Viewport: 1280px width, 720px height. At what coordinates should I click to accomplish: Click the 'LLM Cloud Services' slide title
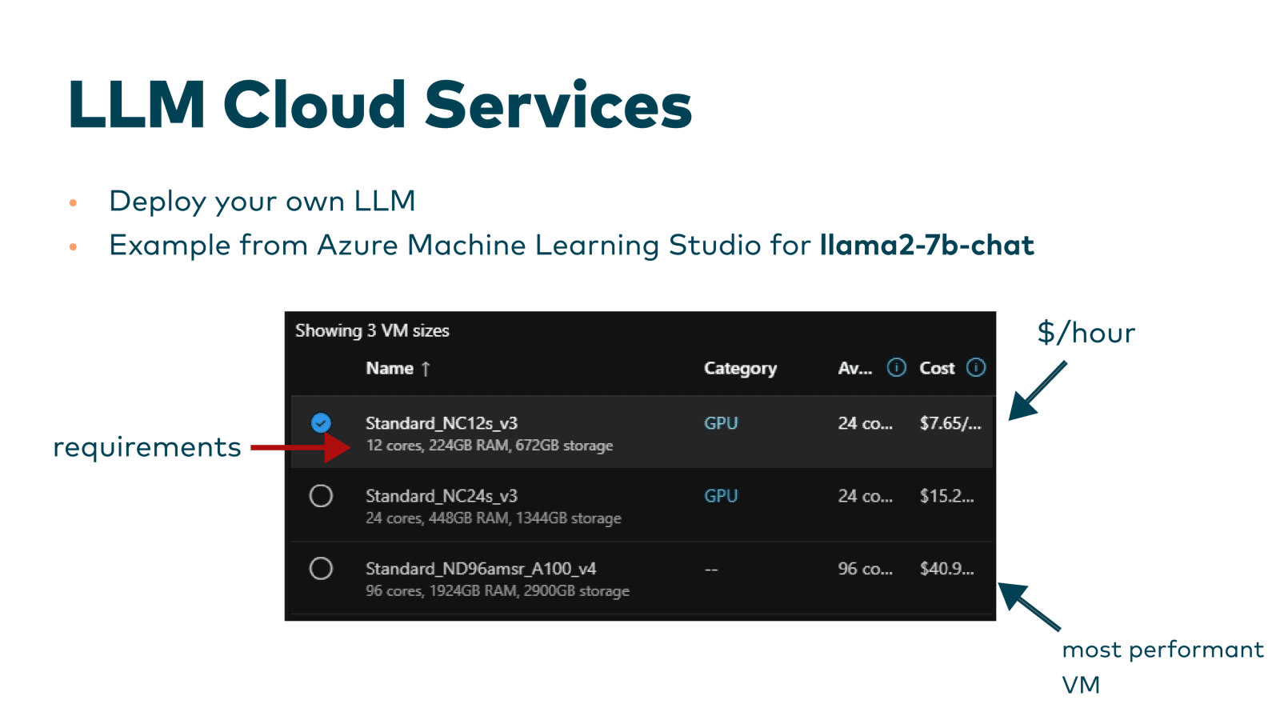point(380,105)
